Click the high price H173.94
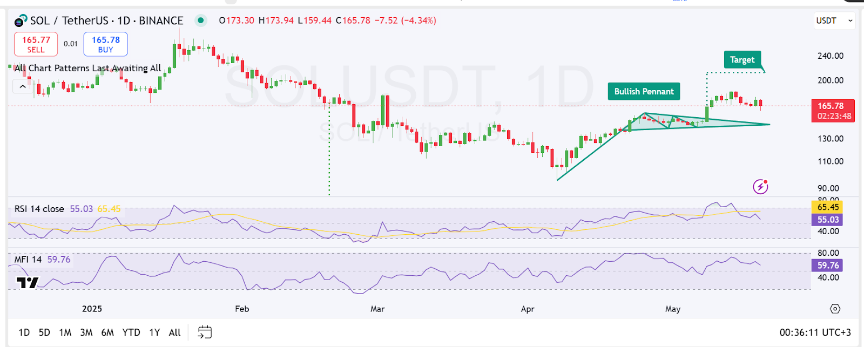 pos(276,21)
